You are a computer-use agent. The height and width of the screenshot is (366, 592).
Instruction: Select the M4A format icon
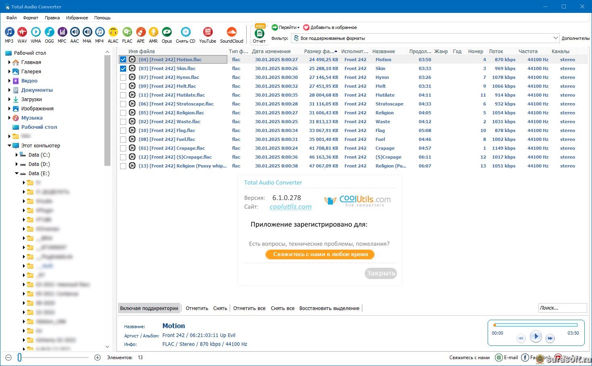coord(87,32)
